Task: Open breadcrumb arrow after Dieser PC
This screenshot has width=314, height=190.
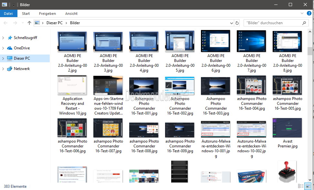Action: (66, 23)
